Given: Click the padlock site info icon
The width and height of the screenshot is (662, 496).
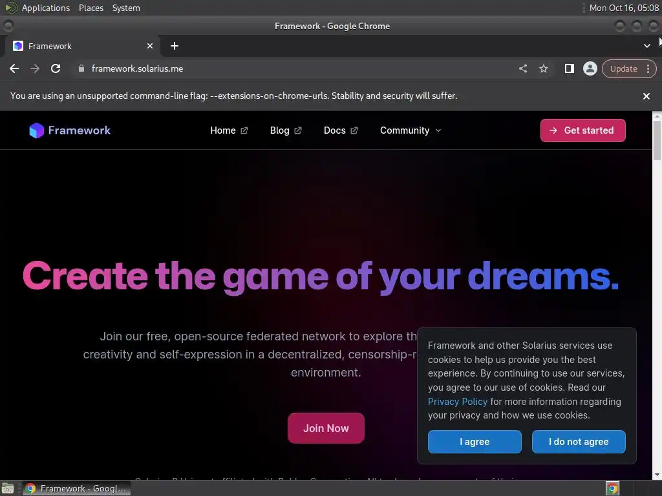Looking at the screenshot, I should (81, 68).
